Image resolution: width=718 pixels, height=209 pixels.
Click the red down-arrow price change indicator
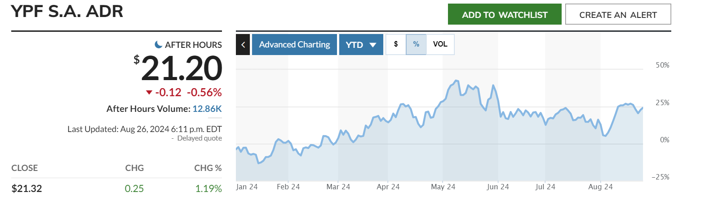tap(149, 93)
